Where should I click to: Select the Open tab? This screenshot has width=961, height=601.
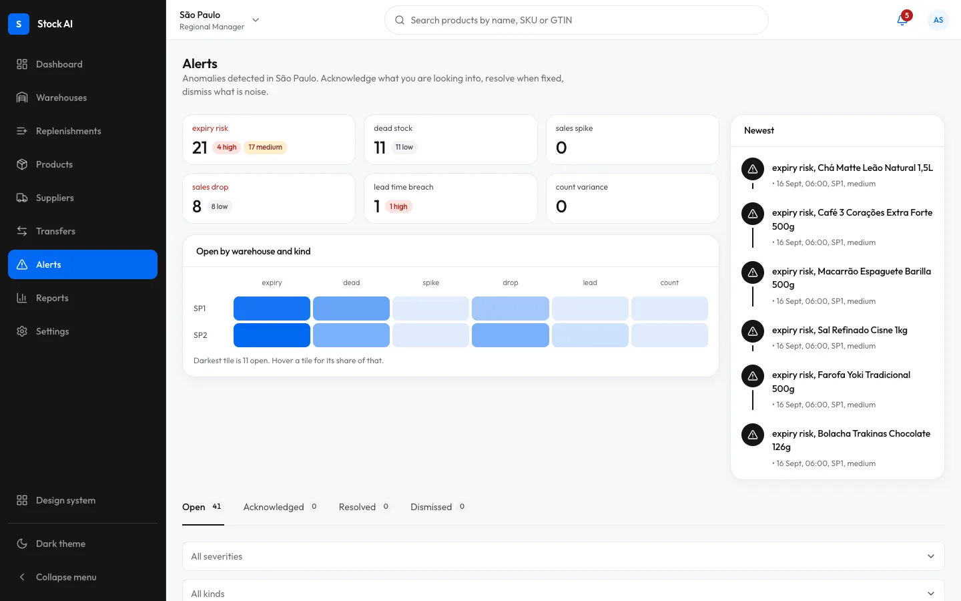coord(203,507)
